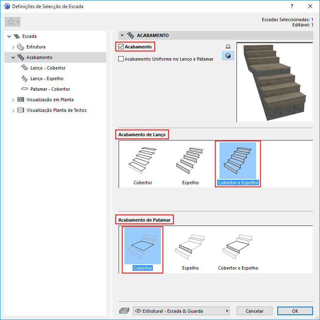
Task: Collapse the Escada tree node
Action: click(x=9, y=37)
